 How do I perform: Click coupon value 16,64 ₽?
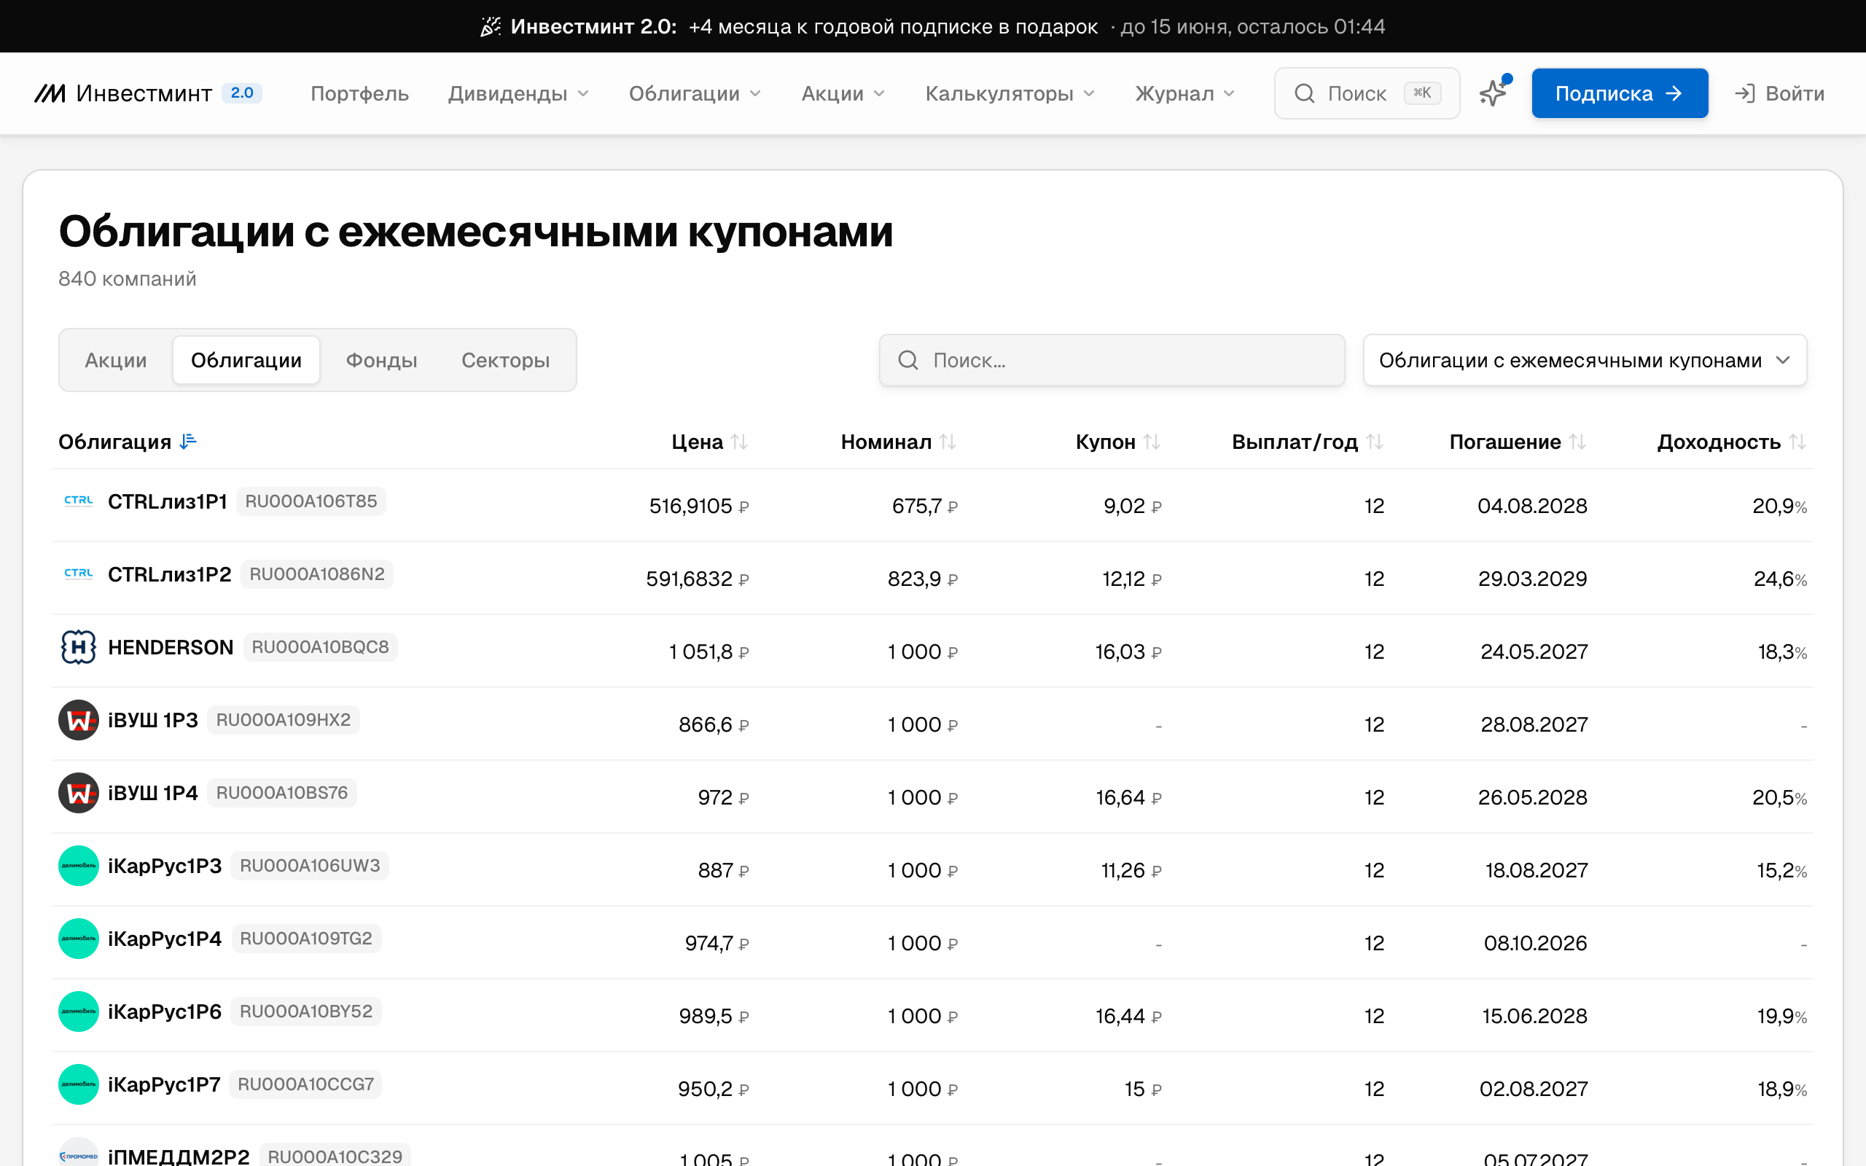(x=1128, y=797)
